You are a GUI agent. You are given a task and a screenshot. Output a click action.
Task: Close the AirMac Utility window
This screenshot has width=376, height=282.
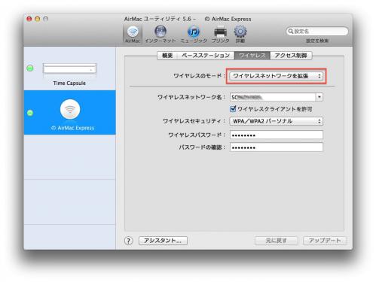(x=29, y=19)
